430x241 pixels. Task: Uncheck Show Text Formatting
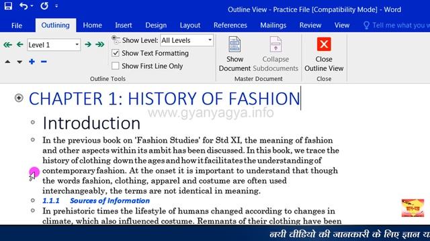116,53
